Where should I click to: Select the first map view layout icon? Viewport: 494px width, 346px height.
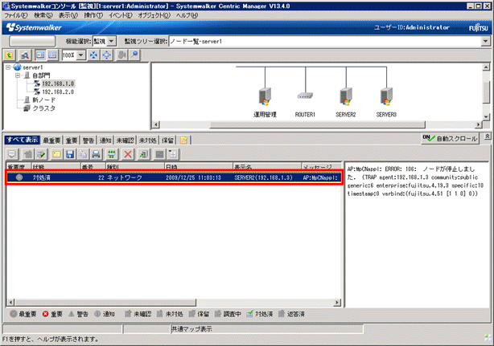[x=40, y=55]
